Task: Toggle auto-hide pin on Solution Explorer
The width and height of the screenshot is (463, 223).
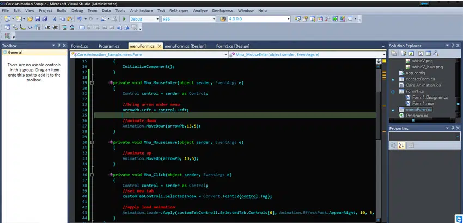Action: click(x=453, y=46)
